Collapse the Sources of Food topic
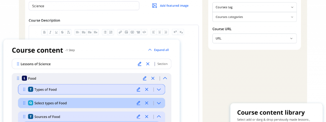 coord(159,117)
